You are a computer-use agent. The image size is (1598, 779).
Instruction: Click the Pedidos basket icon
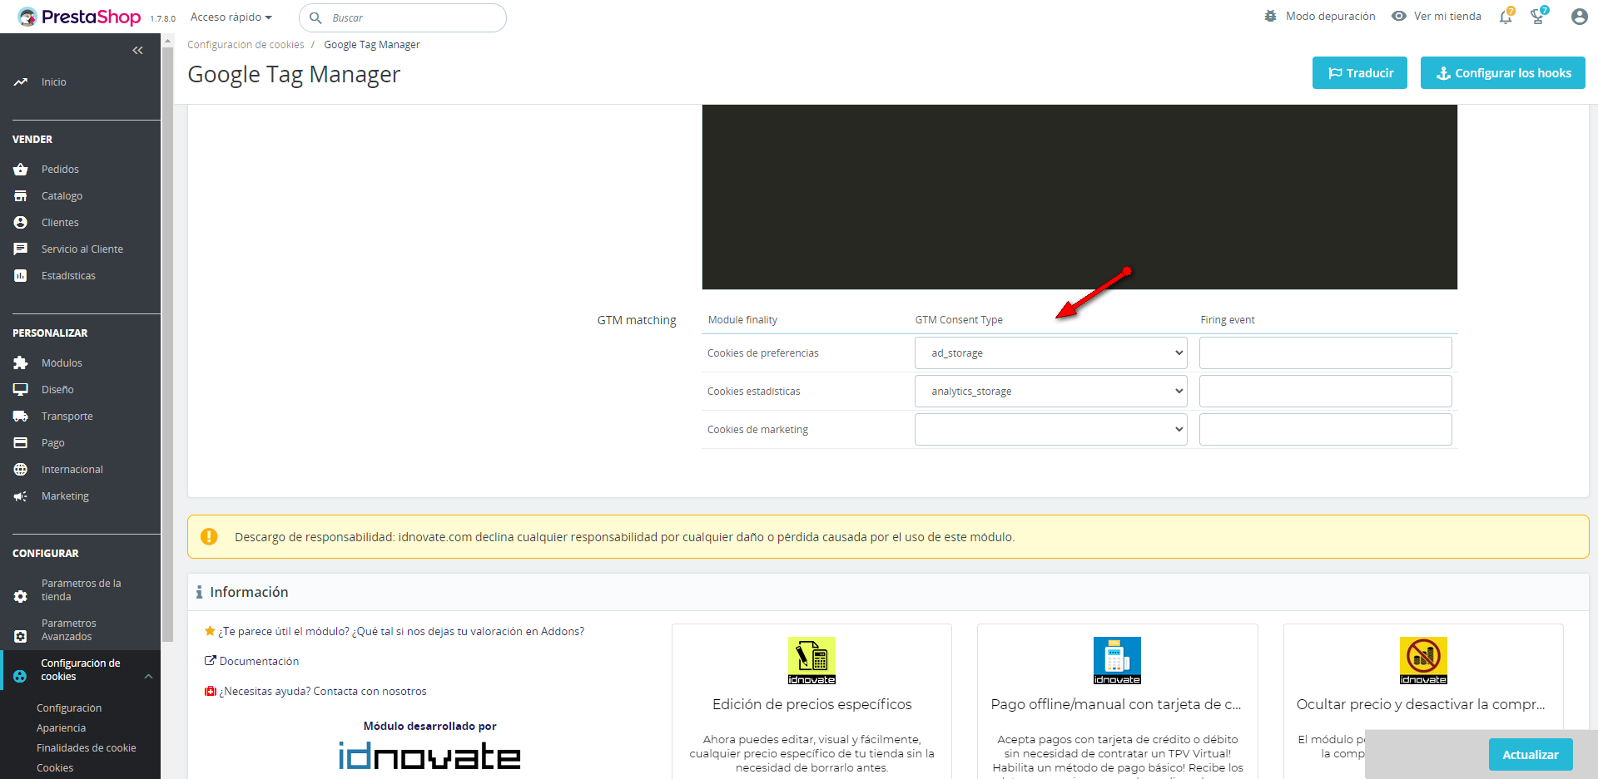(x=21, y=170)
